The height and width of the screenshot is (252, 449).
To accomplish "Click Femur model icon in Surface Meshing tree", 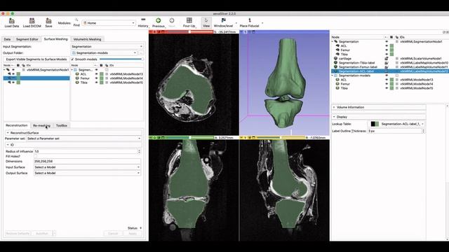I will click(77, 78).
